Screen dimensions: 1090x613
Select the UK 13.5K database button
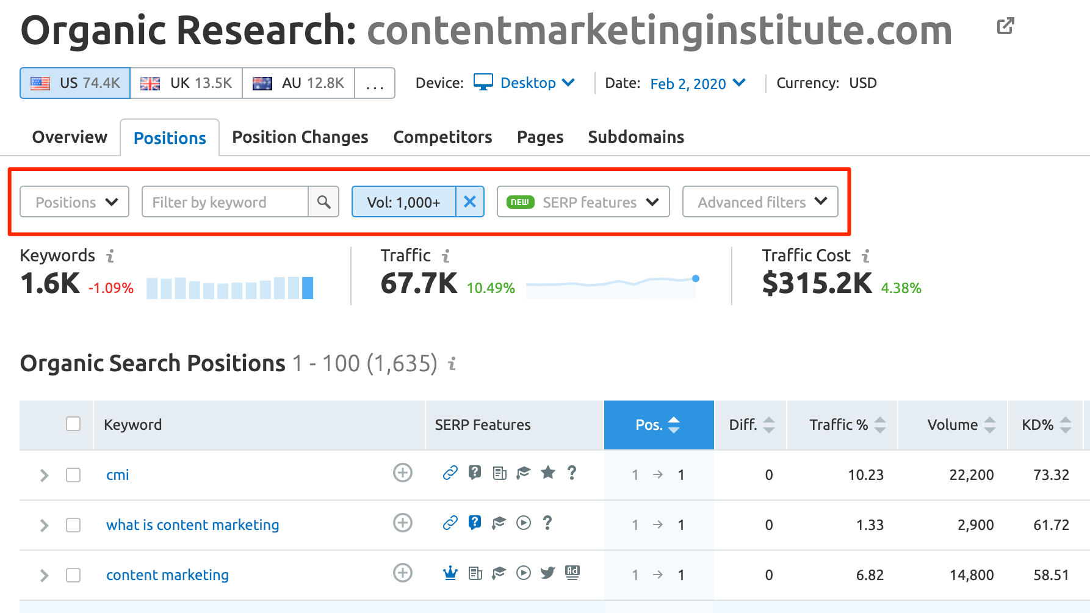(186, 84)
